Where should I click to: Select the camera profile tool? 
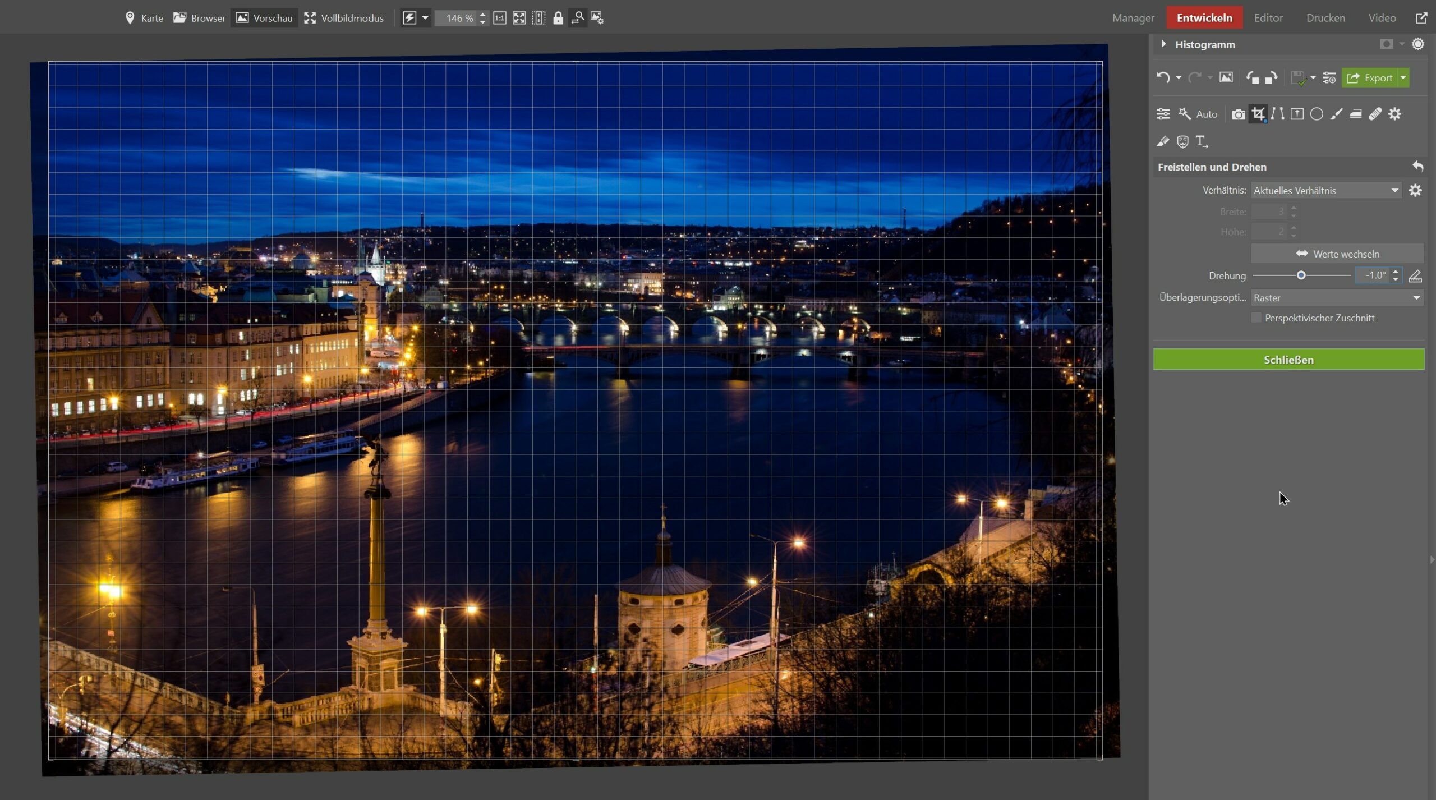[x=1238, y=114]
